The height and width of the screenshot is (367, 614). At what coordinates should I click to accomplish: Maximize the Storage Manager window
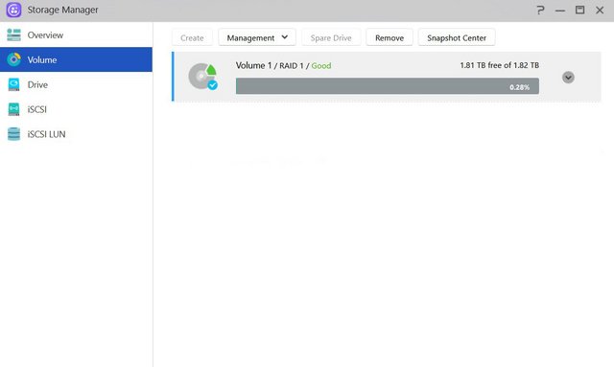[x=579, y=10]
